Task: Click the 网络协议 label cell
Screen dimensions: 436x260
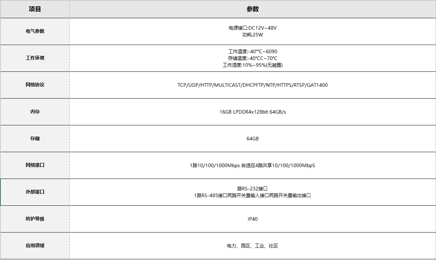Action: coord(35,85)
